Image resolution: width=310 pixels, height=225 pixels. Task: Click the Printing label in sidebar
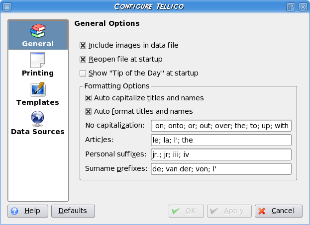[x=38, y=73]
